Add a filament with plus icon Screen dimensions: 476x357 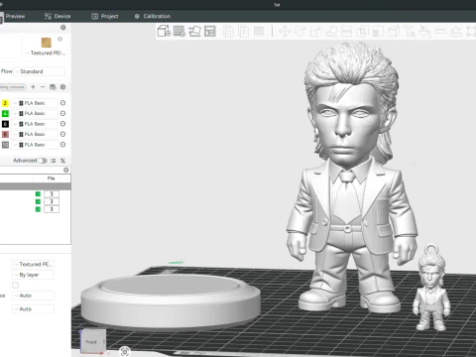point(33,87)
